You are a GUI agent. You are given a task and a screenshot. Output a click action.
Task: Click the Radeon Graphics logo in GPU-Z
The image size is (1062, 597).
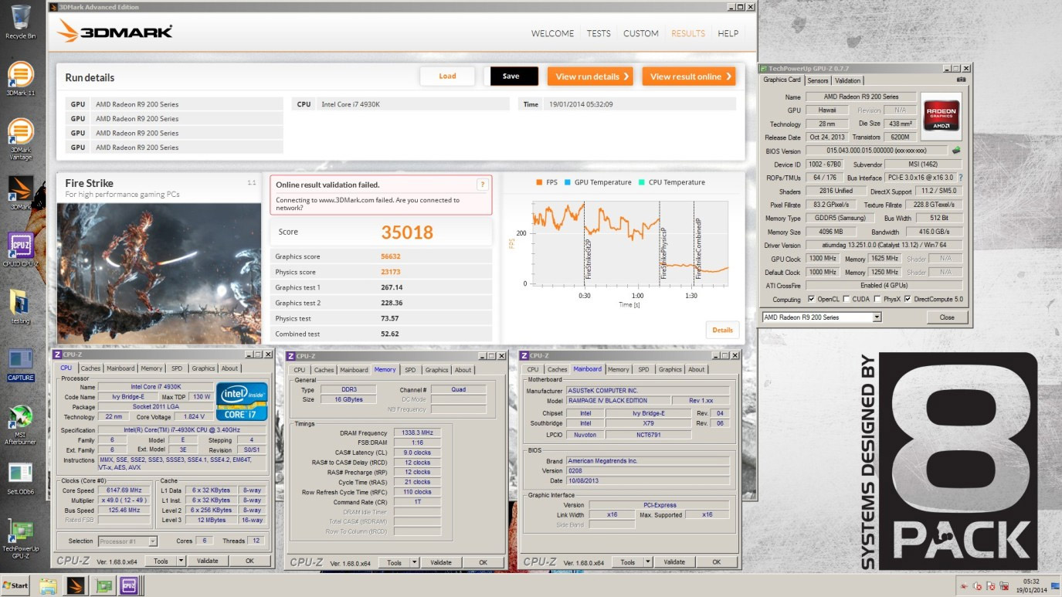(942, 116)
